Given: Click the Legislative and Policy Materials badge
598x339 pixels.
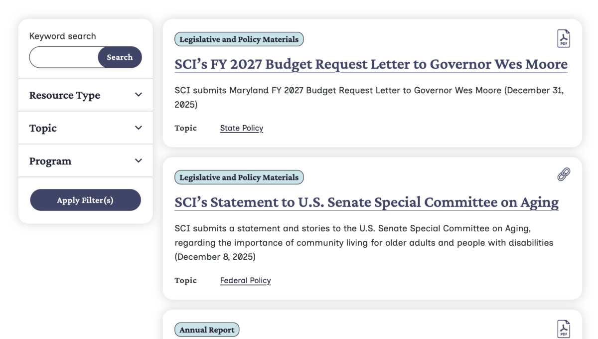Looking at the screenshot, I should 239,39.
